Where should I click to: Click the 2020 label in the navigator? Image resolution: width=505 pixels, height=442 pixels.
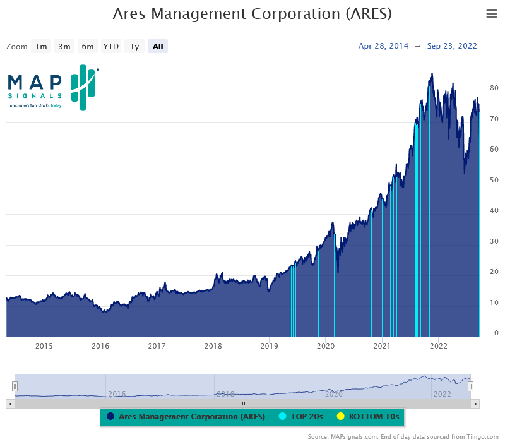point(334,394)
